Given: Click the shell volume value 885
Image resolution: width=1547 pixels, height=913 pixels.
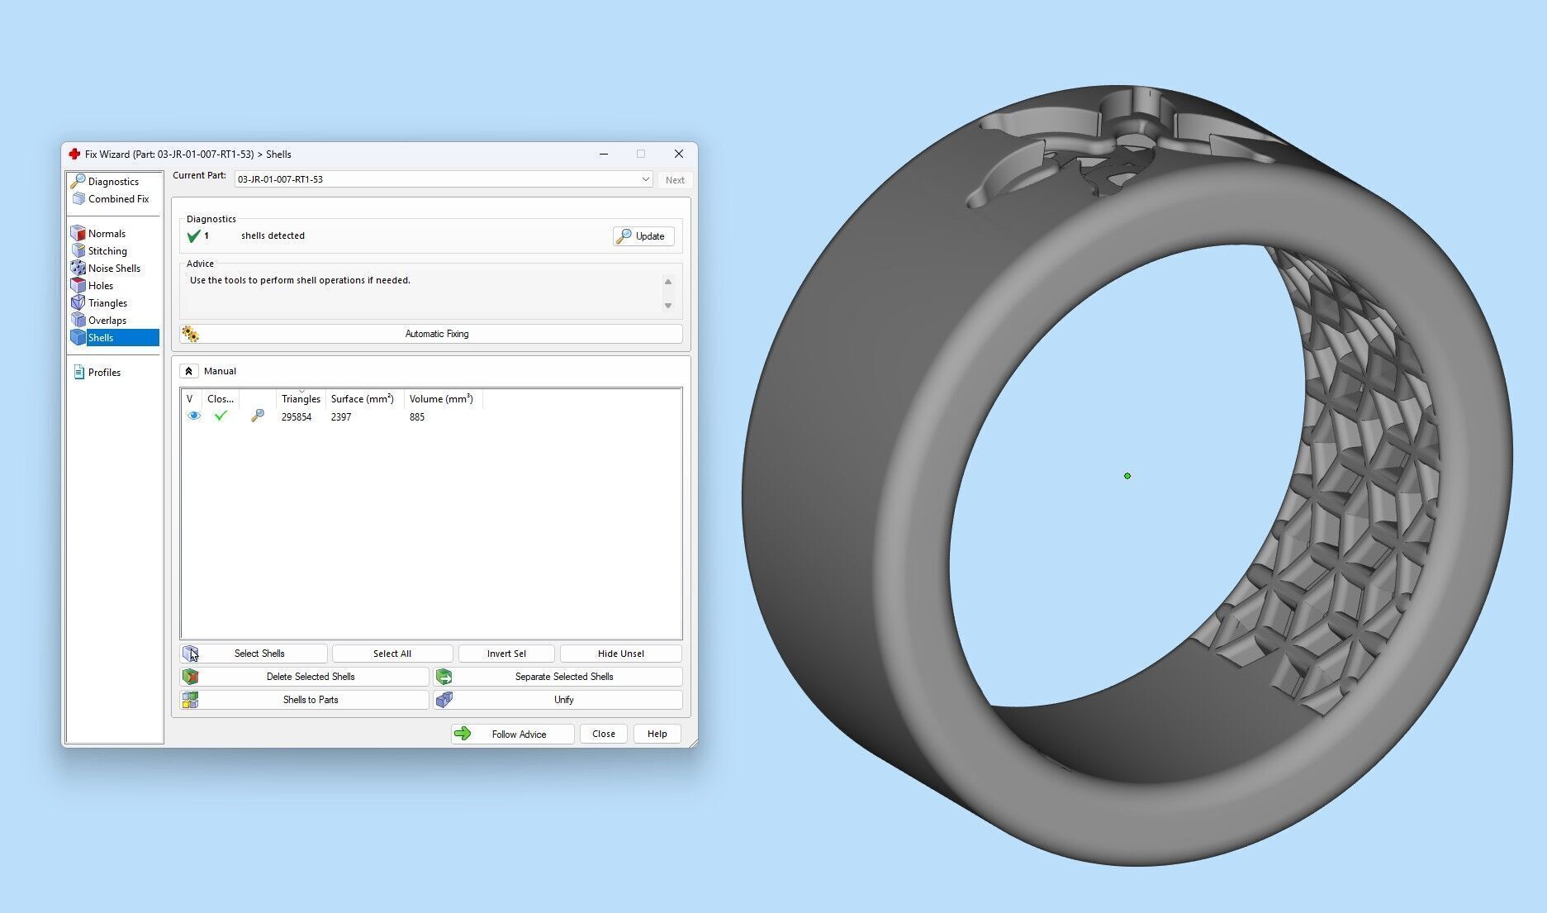Looking at the screenshot, I should click(417, 417).
